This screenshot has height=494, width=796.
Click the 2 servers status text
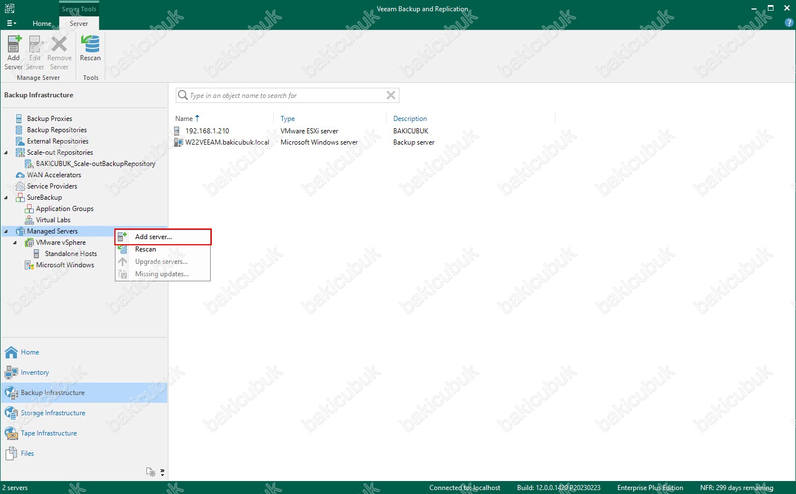click(x=15, y=488)
